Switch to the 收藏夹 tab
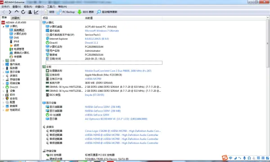 (15, 18)
